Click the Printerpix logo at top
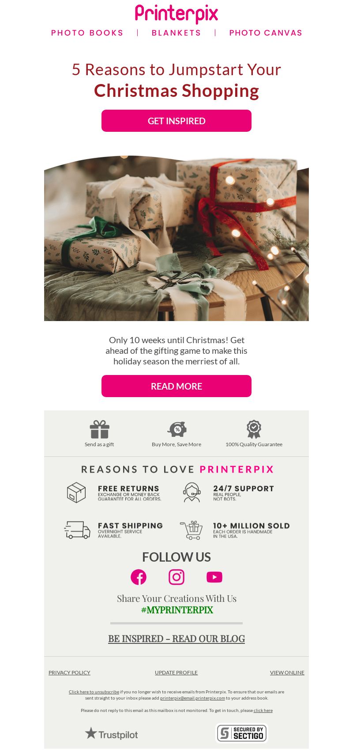Viewport: 353px width, 750px height. (x=176, y=14)
